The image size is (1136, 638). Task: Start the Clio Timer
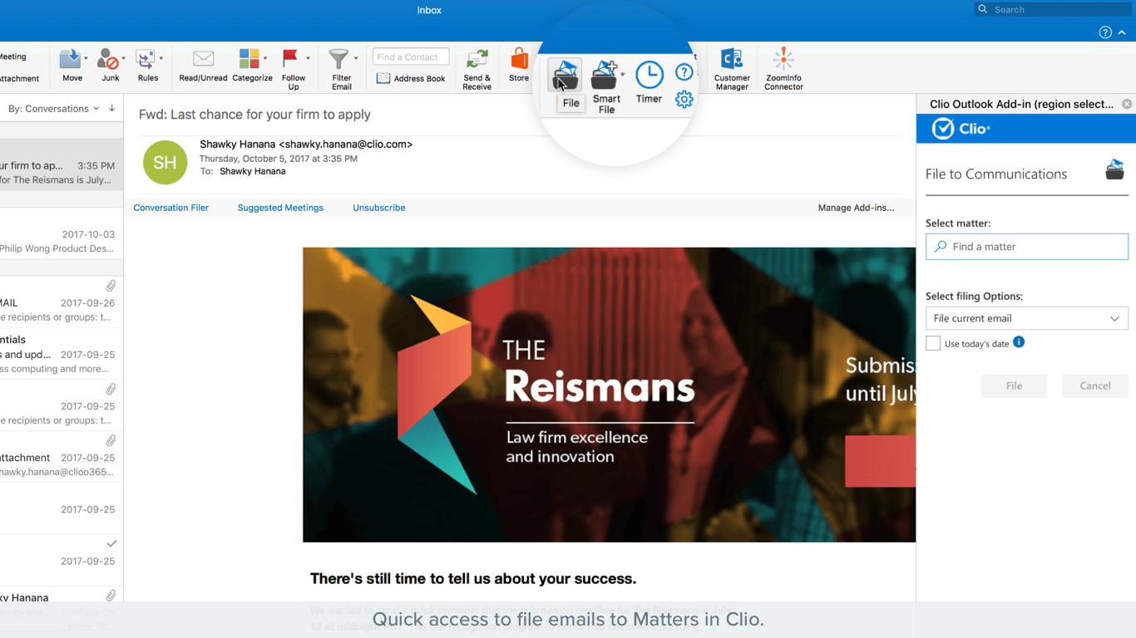pos(649,76)
